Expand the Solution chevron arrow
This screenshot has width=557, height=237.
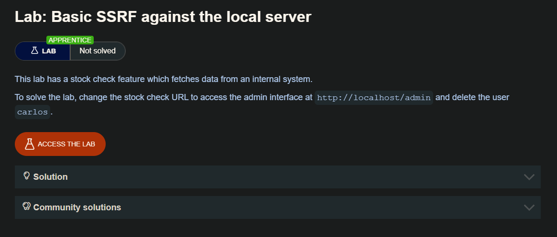[529, 177]
